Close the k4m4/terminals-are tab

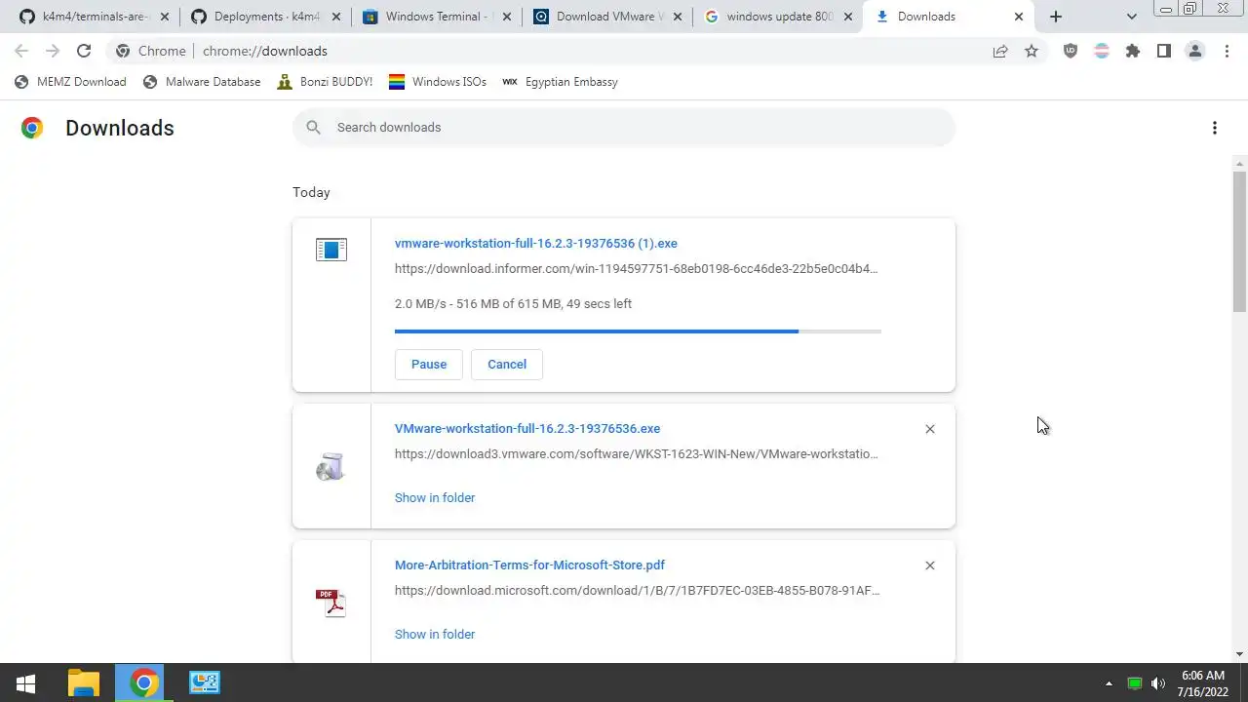point(163,17)
